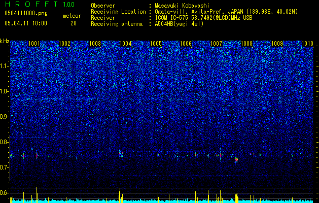Click time marker 1003
Screen dimensions: 319x203
95,44
